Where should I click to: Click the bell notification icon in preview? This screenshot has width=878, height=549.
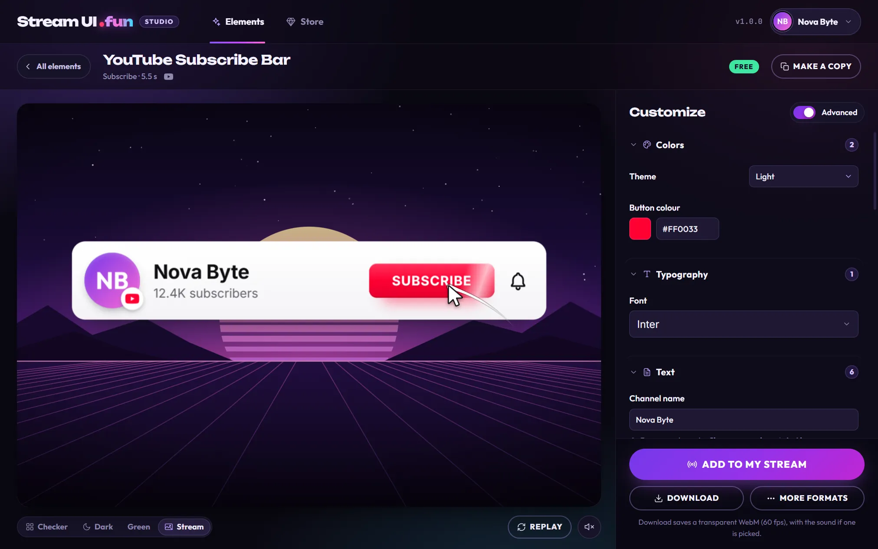[518, 281]
